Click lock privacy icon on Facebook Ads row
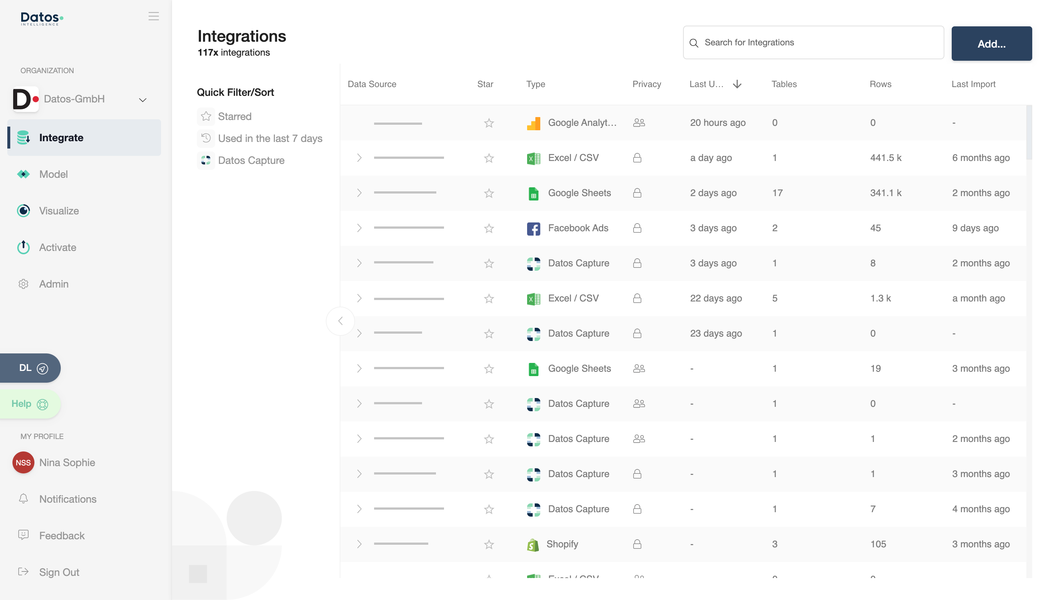The height and width of the screenshot is (600, 1052). coord(637,228)
